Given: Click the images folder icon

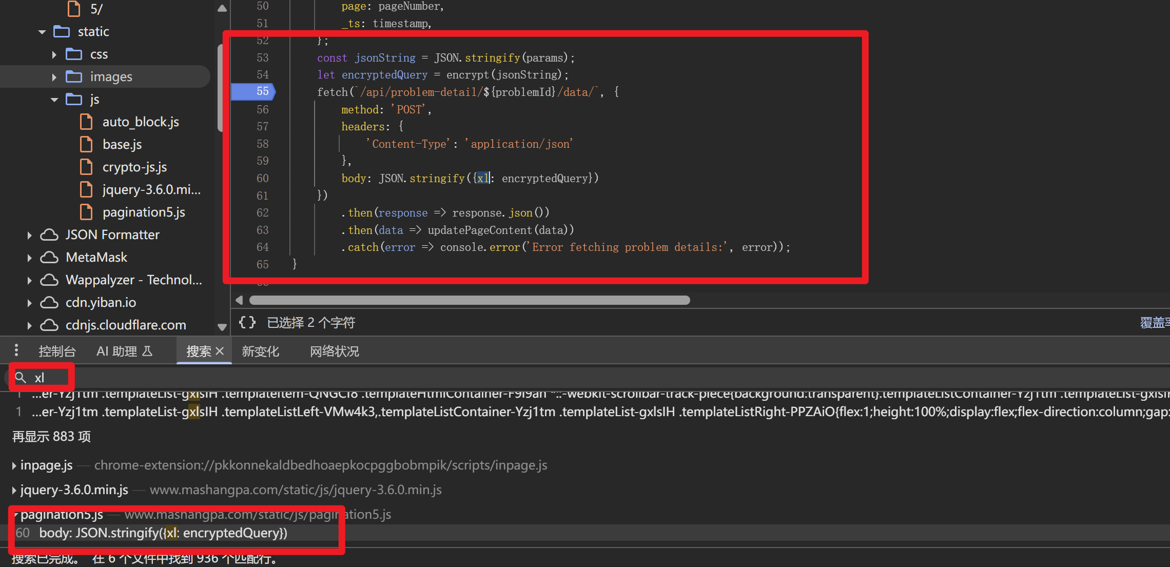Looking at the screenshot, I should coord(74,76).
